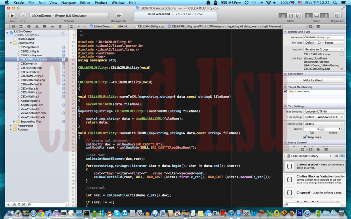
Task: Hide the Navigator pane
Action: pyautogui.click(x=309, y=15)
